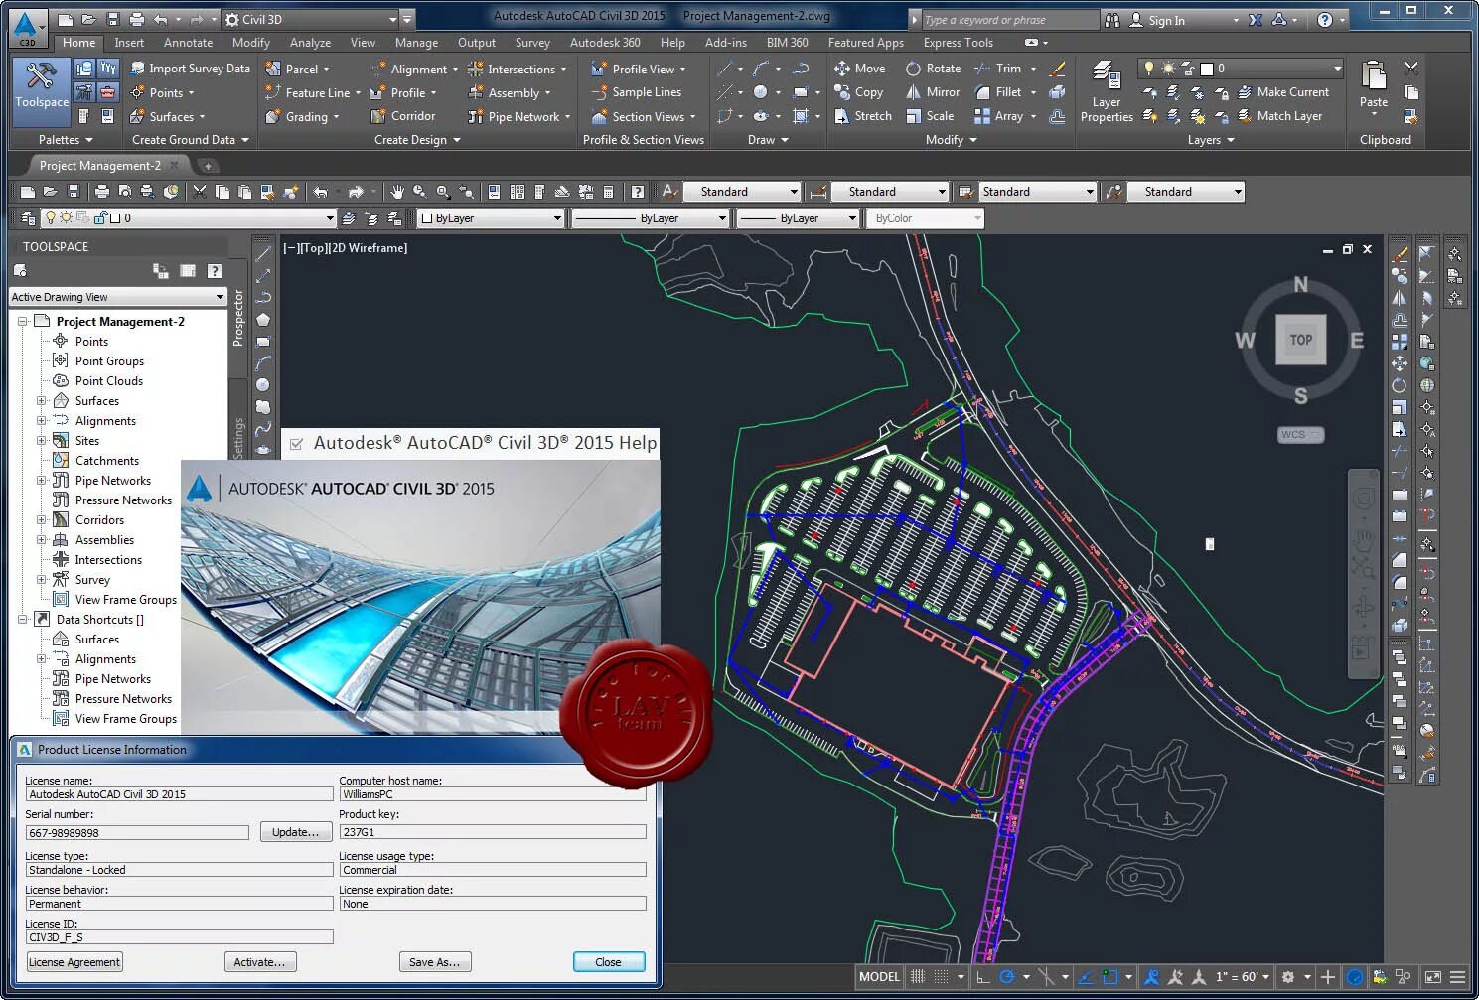This screenshot has width=1479, height=1000.
Task: Expand the Layers panel dropdown
Action: 1211,140
